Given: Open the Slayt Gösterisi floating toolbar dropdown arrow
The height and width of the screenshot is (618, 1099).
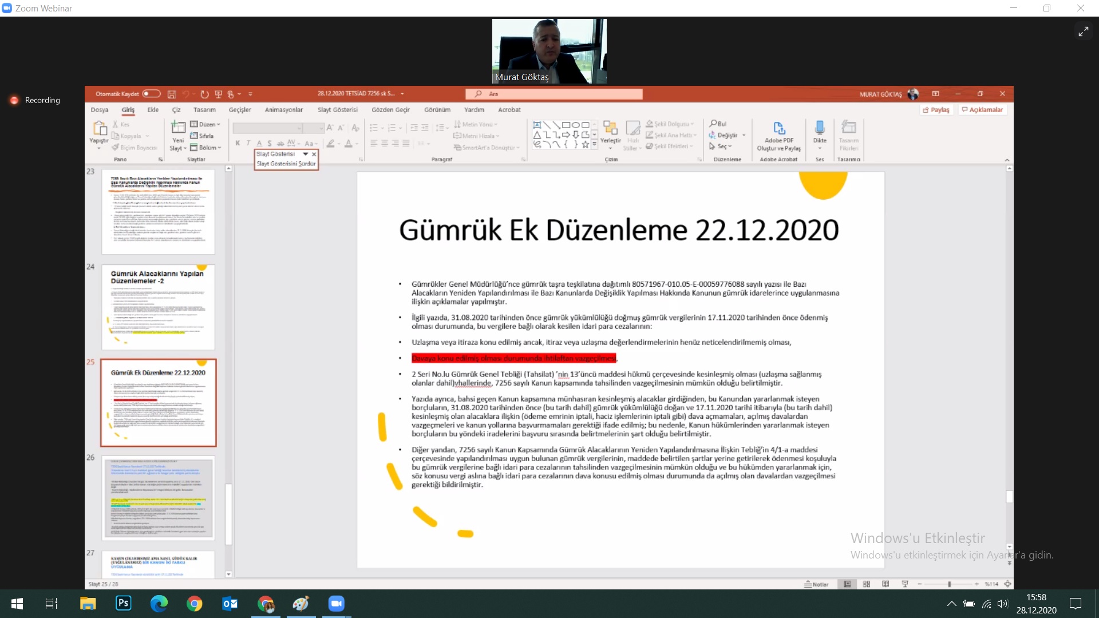Looking at the screenshot, I should click(x=306, y=154).
